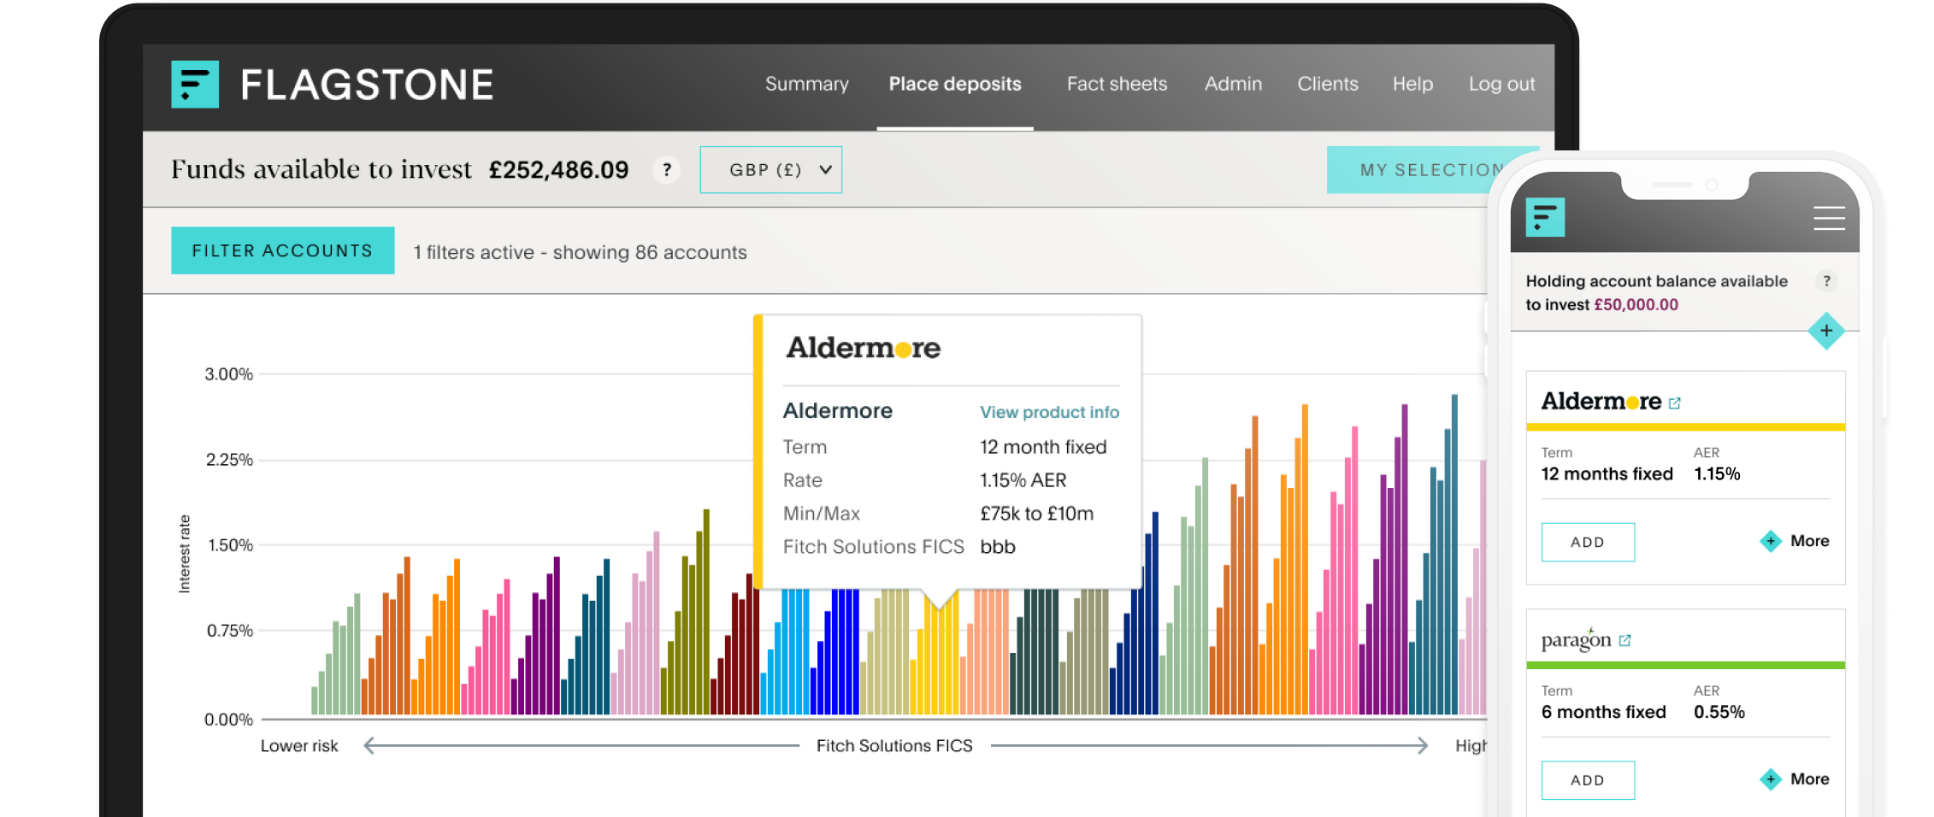1934x817 pixels.
Task: Open the mobile hamburger menu
Action: [1829, 218]
